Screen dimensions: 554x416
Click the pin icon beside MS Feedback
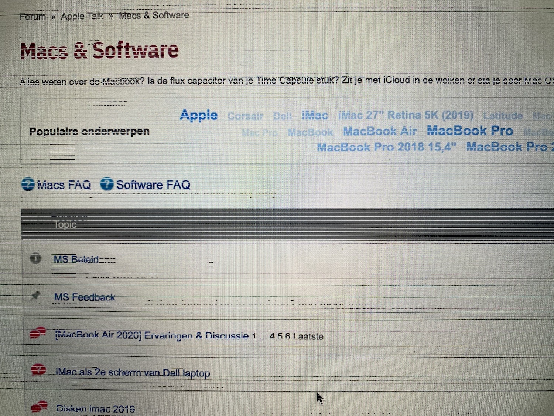36,295
